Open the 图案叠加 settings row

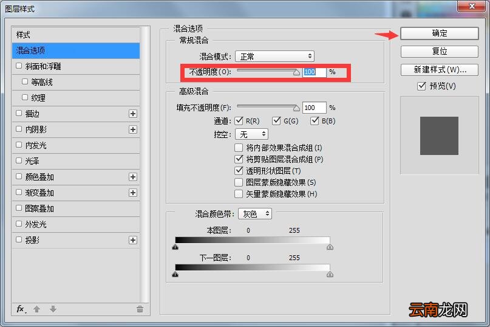pyautogui.click(x=76, y=208)
